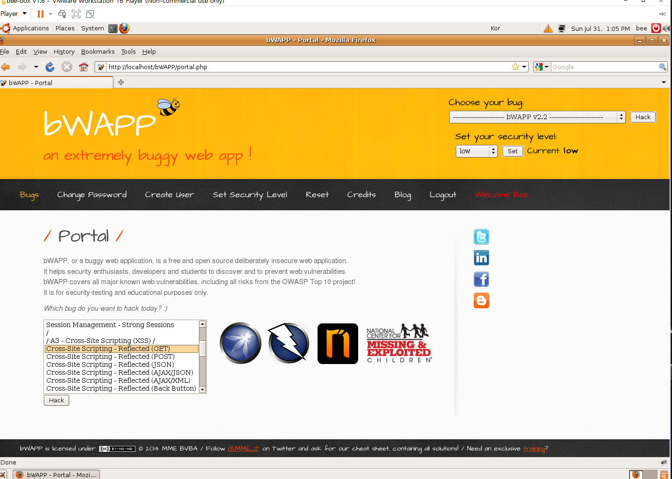672x479 pixels.
Task: Click the VMware Player pause button
Action: (x=41, y=14)
